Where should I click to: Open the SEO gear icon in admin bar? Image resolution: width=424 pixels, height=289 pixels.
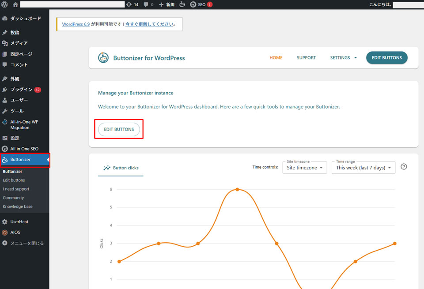[x=193, y=4]
